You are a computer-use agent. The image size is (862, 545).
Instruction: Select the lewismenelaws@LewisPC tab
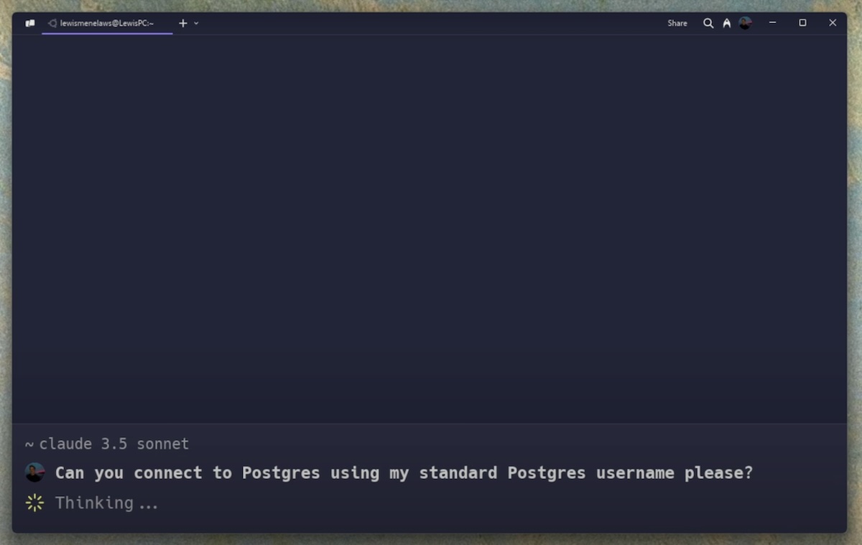pyautogui.click(x=107, y=23)
